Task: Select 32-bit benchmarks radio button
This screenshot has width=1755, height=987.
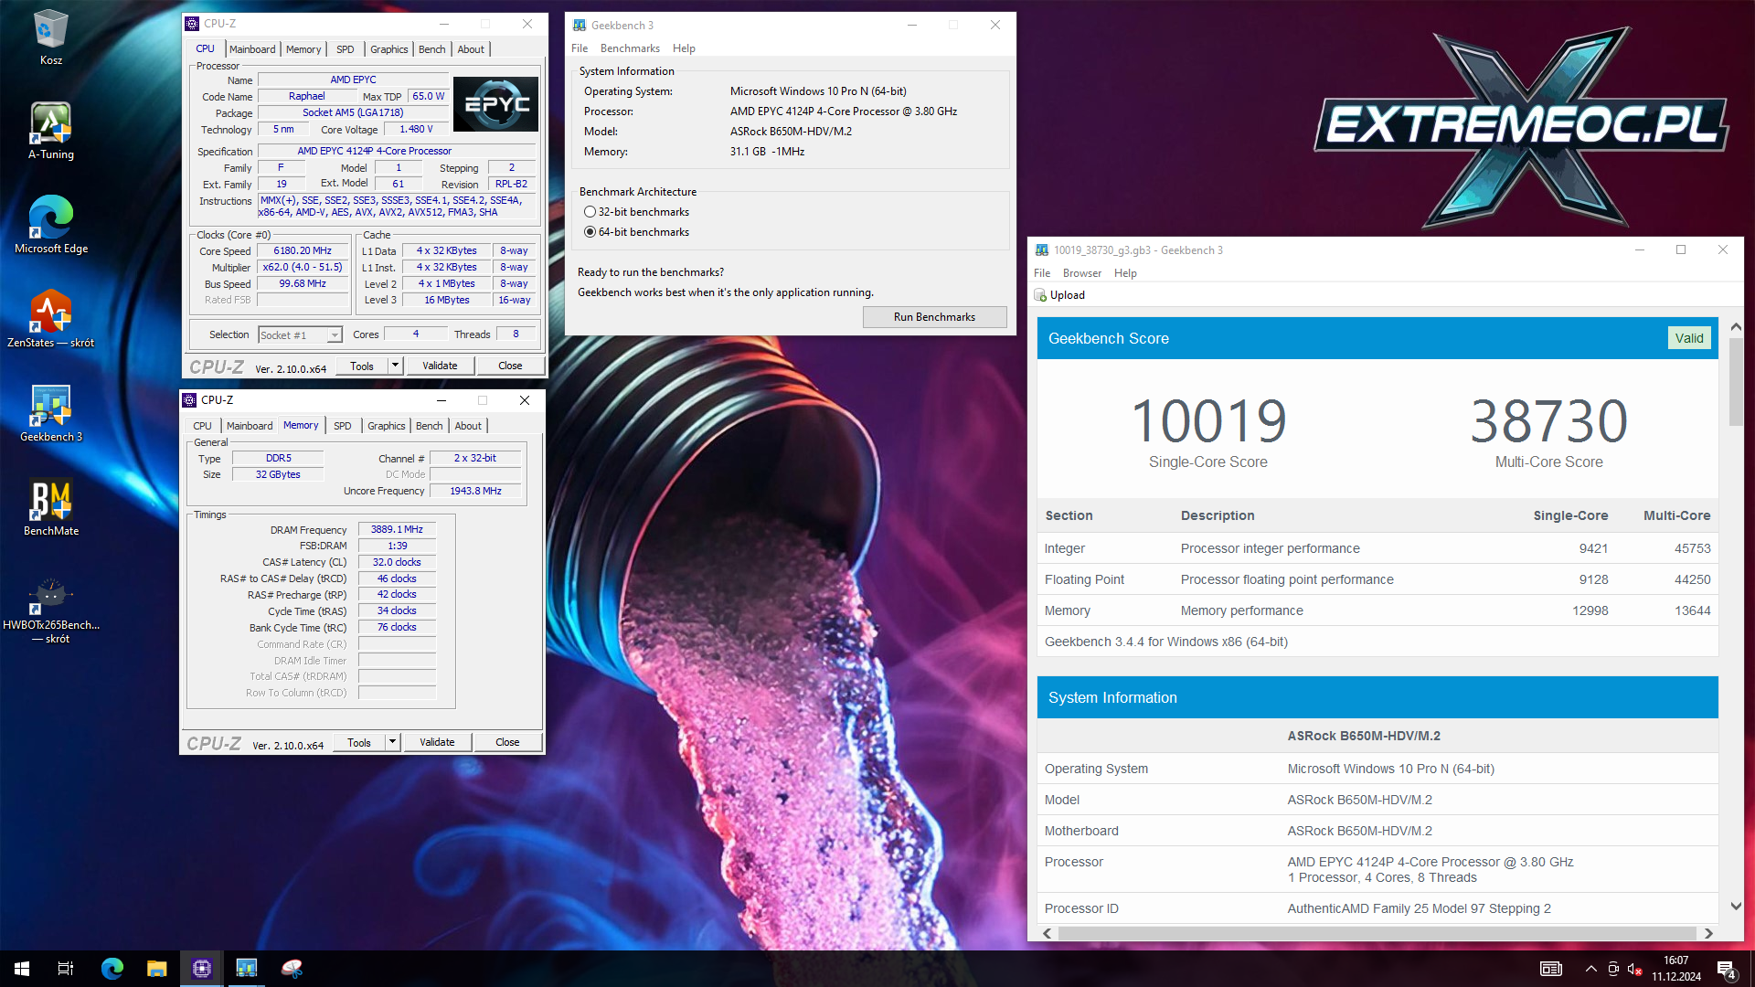Action: pyautogui.click(x=590, y=212)
